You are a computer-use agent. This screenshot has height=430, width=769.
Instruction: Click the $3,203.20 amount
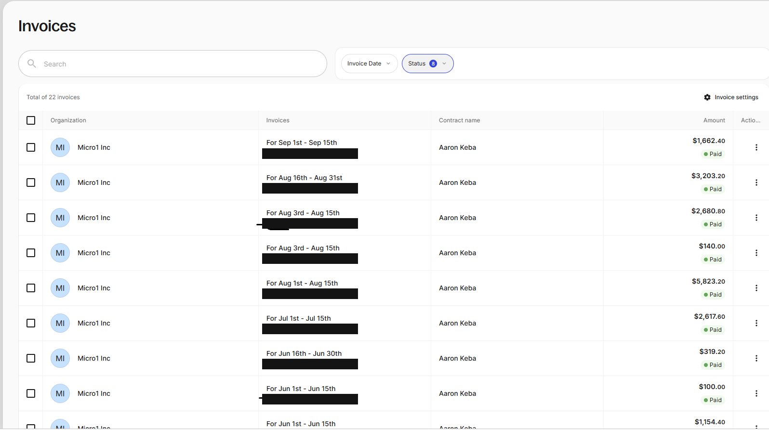click(x=708, y=176)
